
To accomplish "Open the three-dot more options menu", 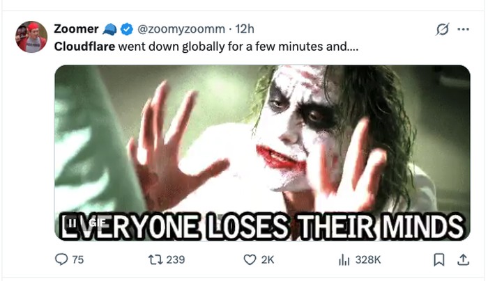I will (x=463, y=30).
